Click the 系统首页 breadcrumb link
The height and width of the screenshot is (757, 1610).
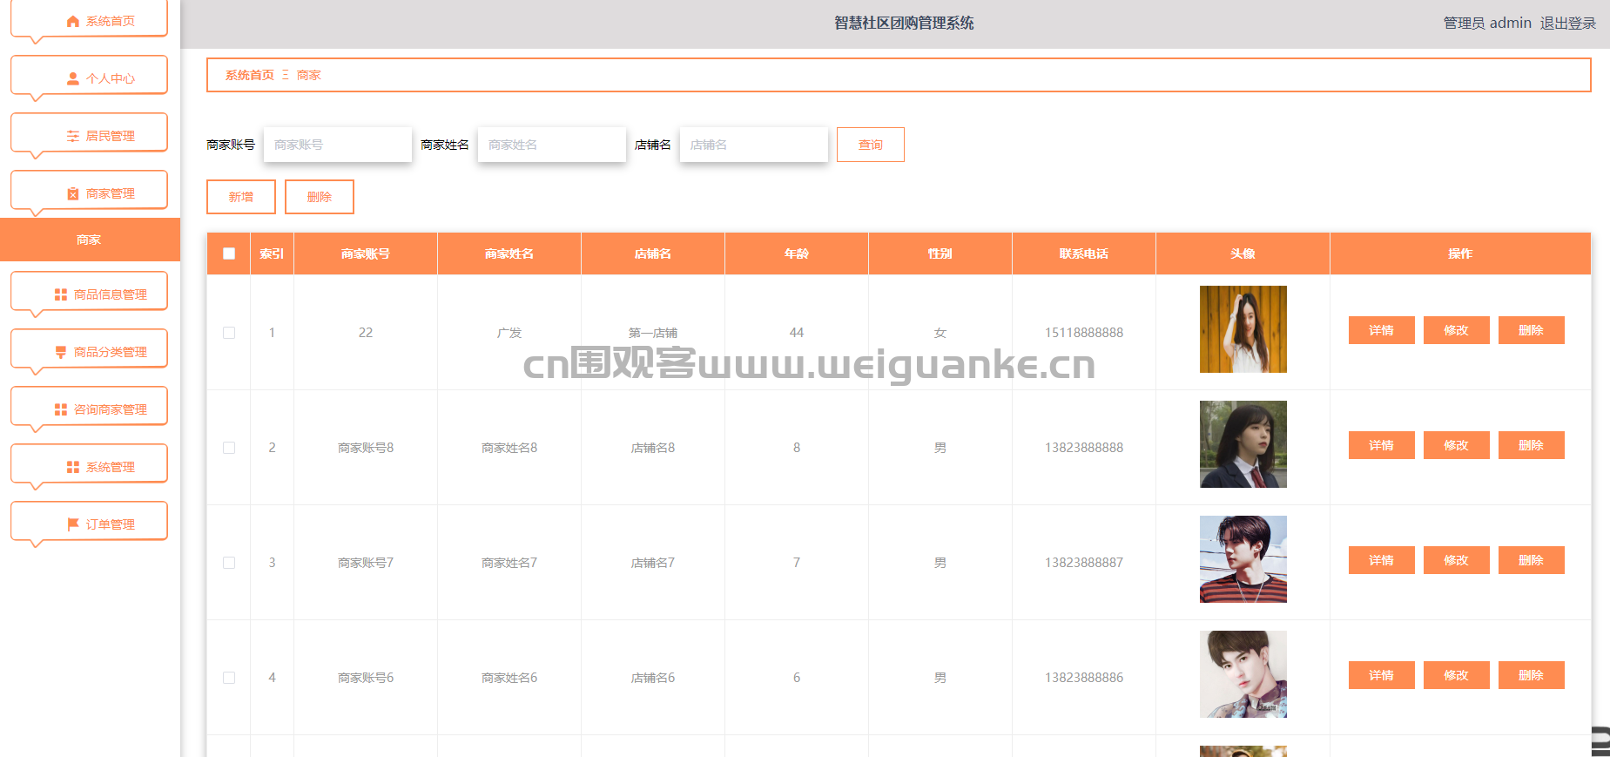[x=249, y=75]
